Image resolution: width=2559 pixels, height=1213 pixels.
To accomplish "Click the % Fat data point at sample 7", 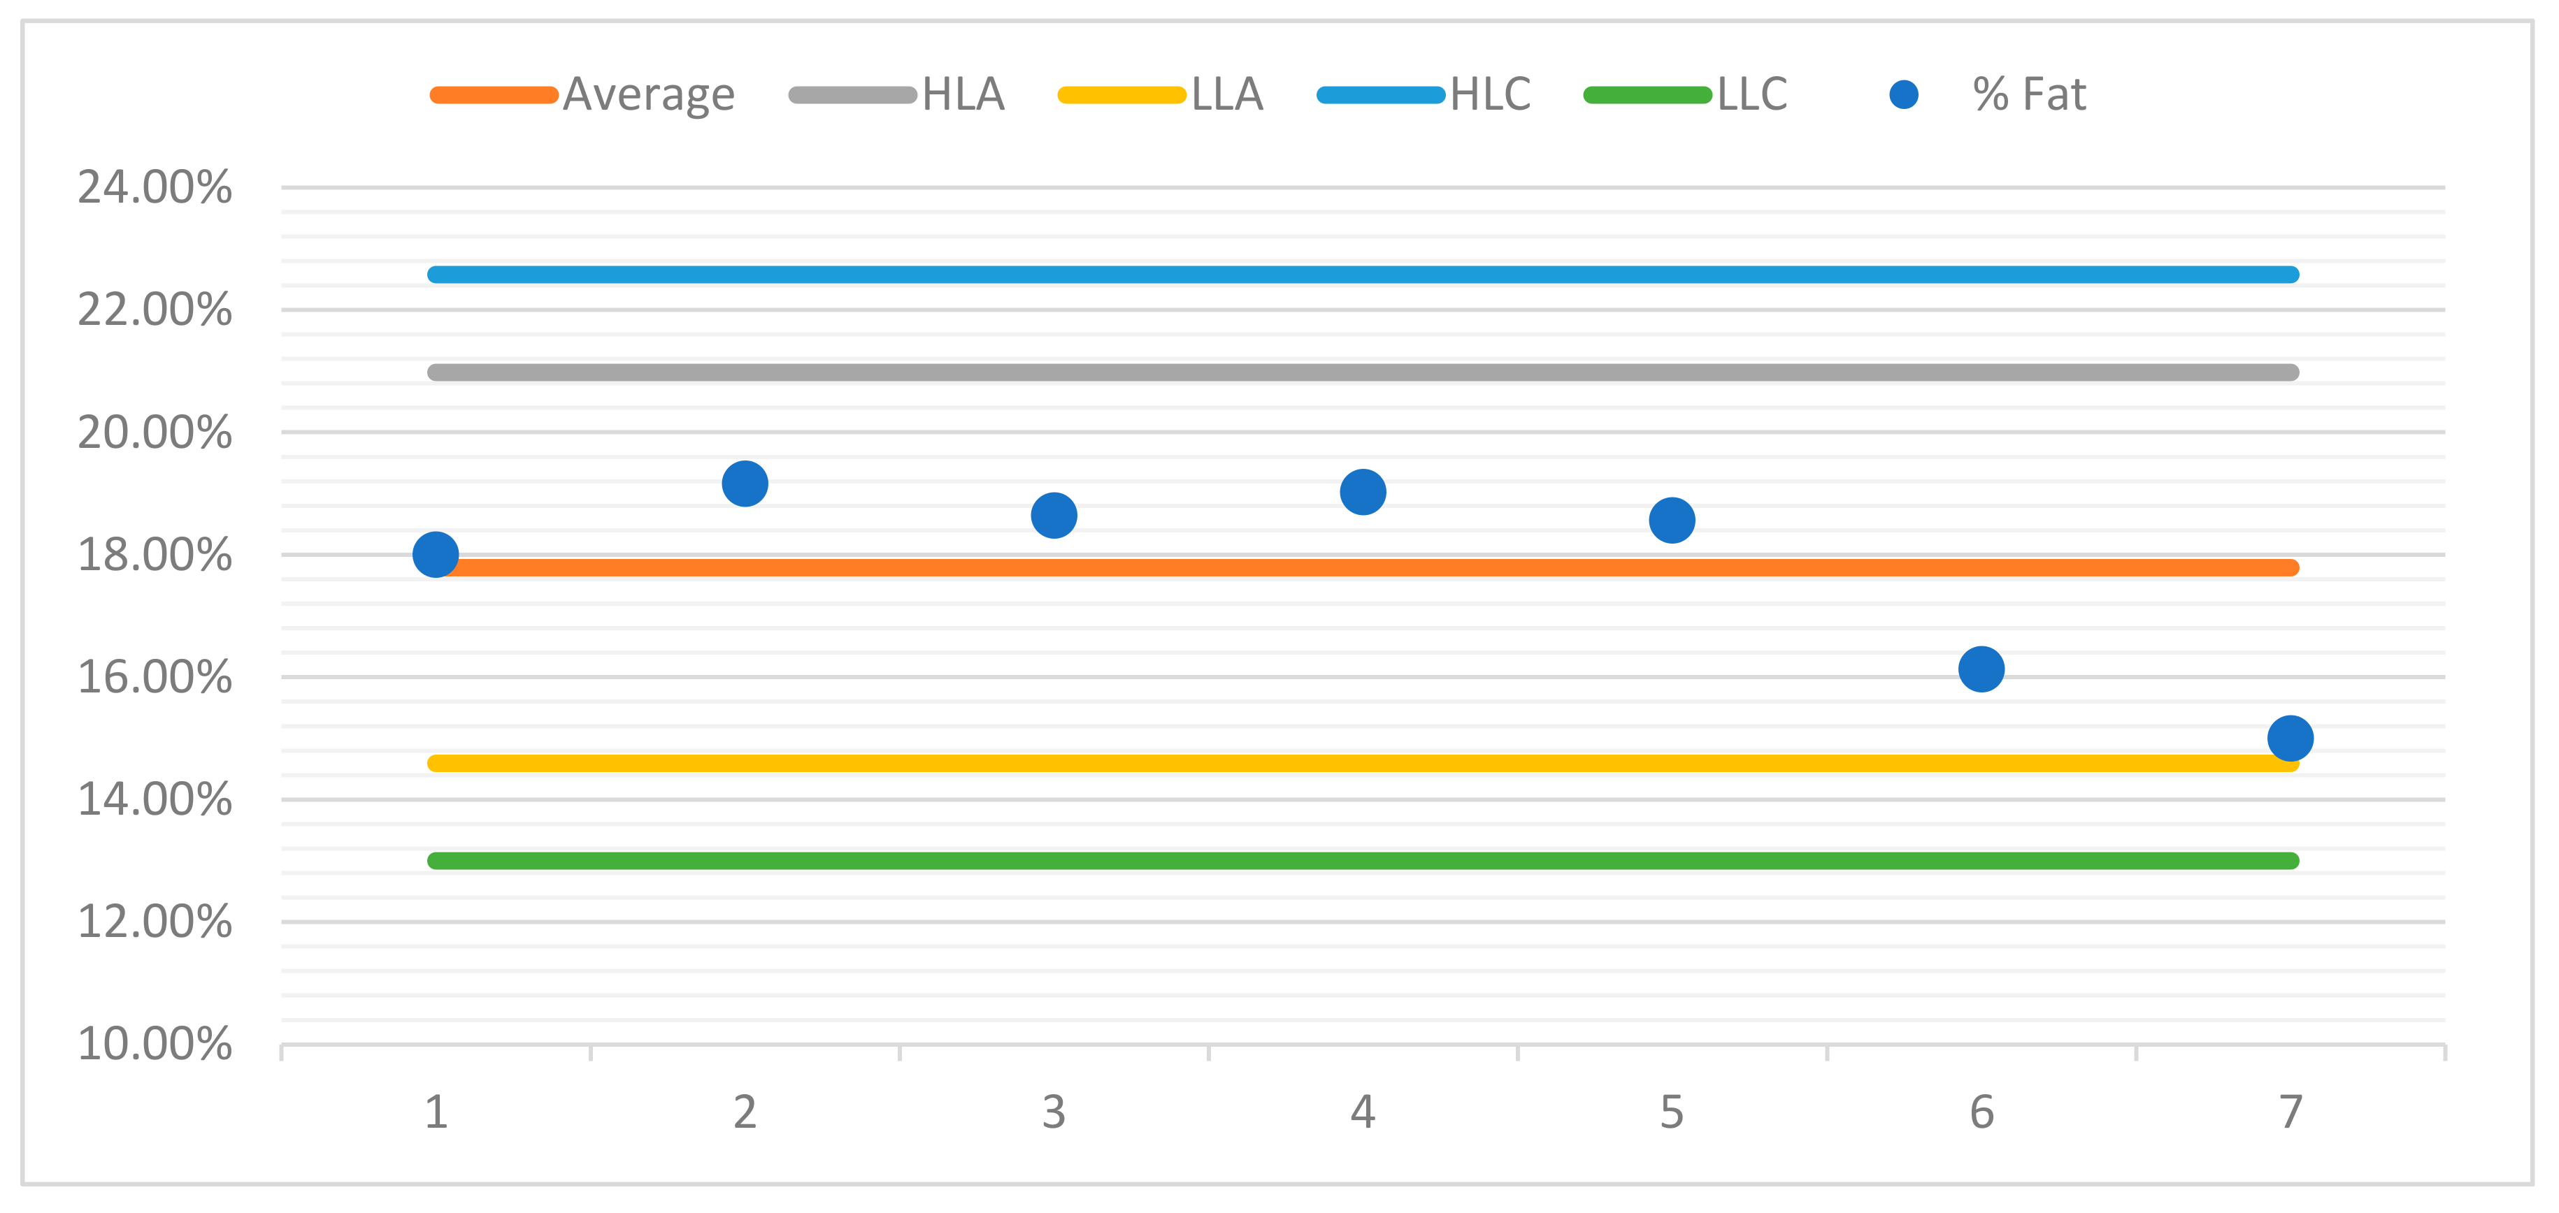I will 2290,738.
